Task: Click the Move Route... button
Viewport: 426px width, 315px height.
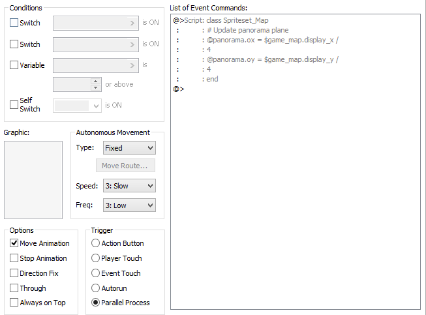Action: 125,166
